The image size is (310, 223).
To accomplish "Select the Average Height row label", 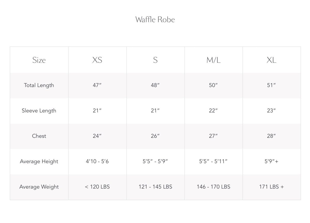I will tap(39, 161).
